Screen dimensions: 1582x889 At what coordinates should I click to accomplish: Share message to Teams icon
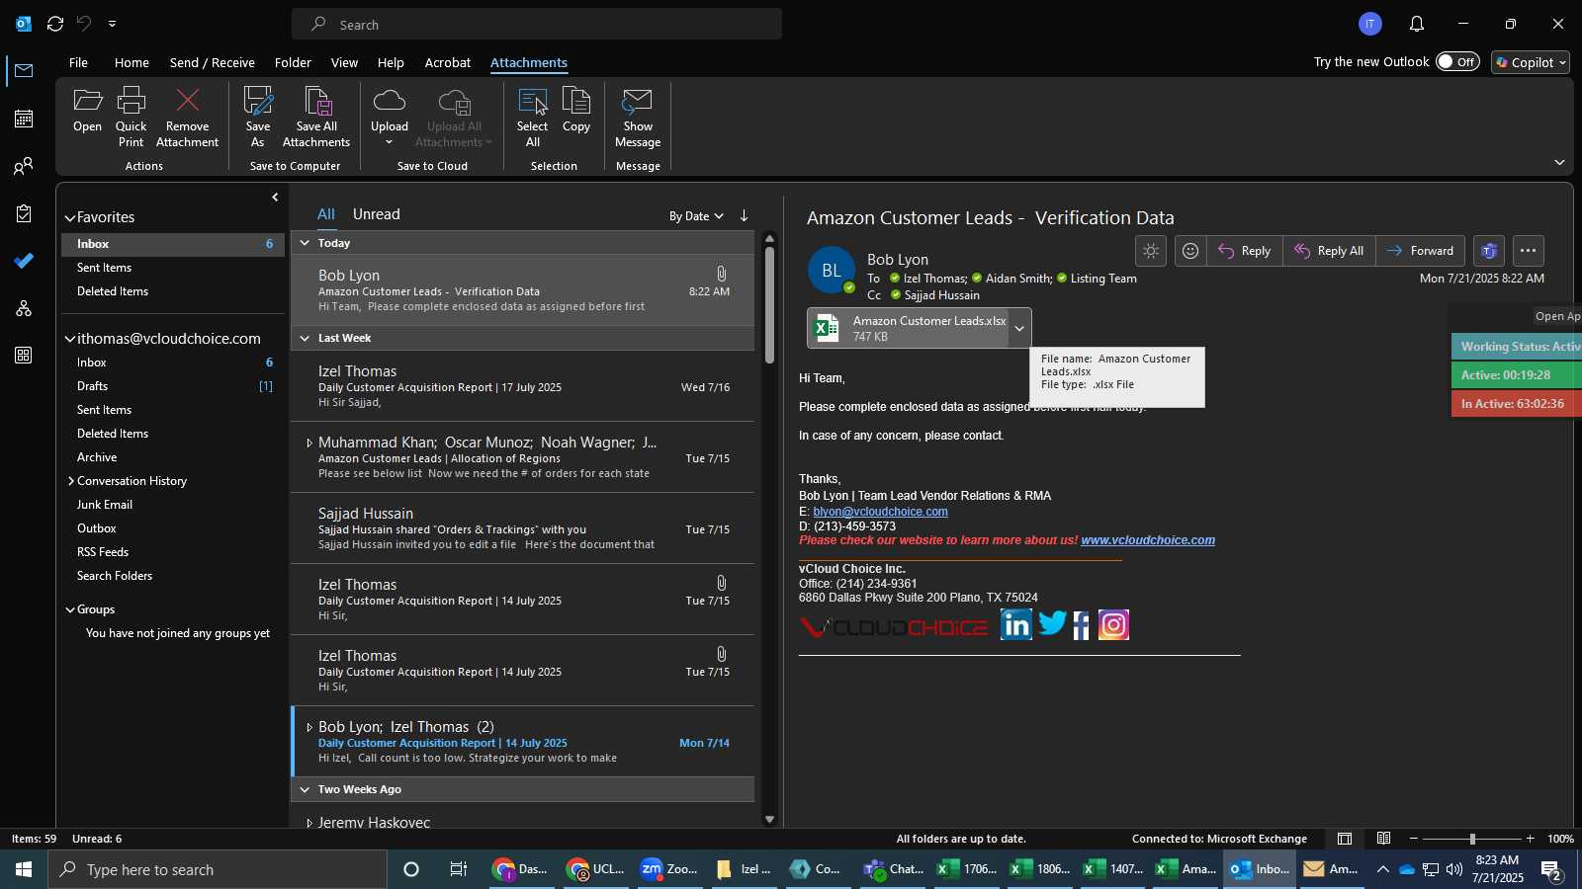(x=1489, y=251)
